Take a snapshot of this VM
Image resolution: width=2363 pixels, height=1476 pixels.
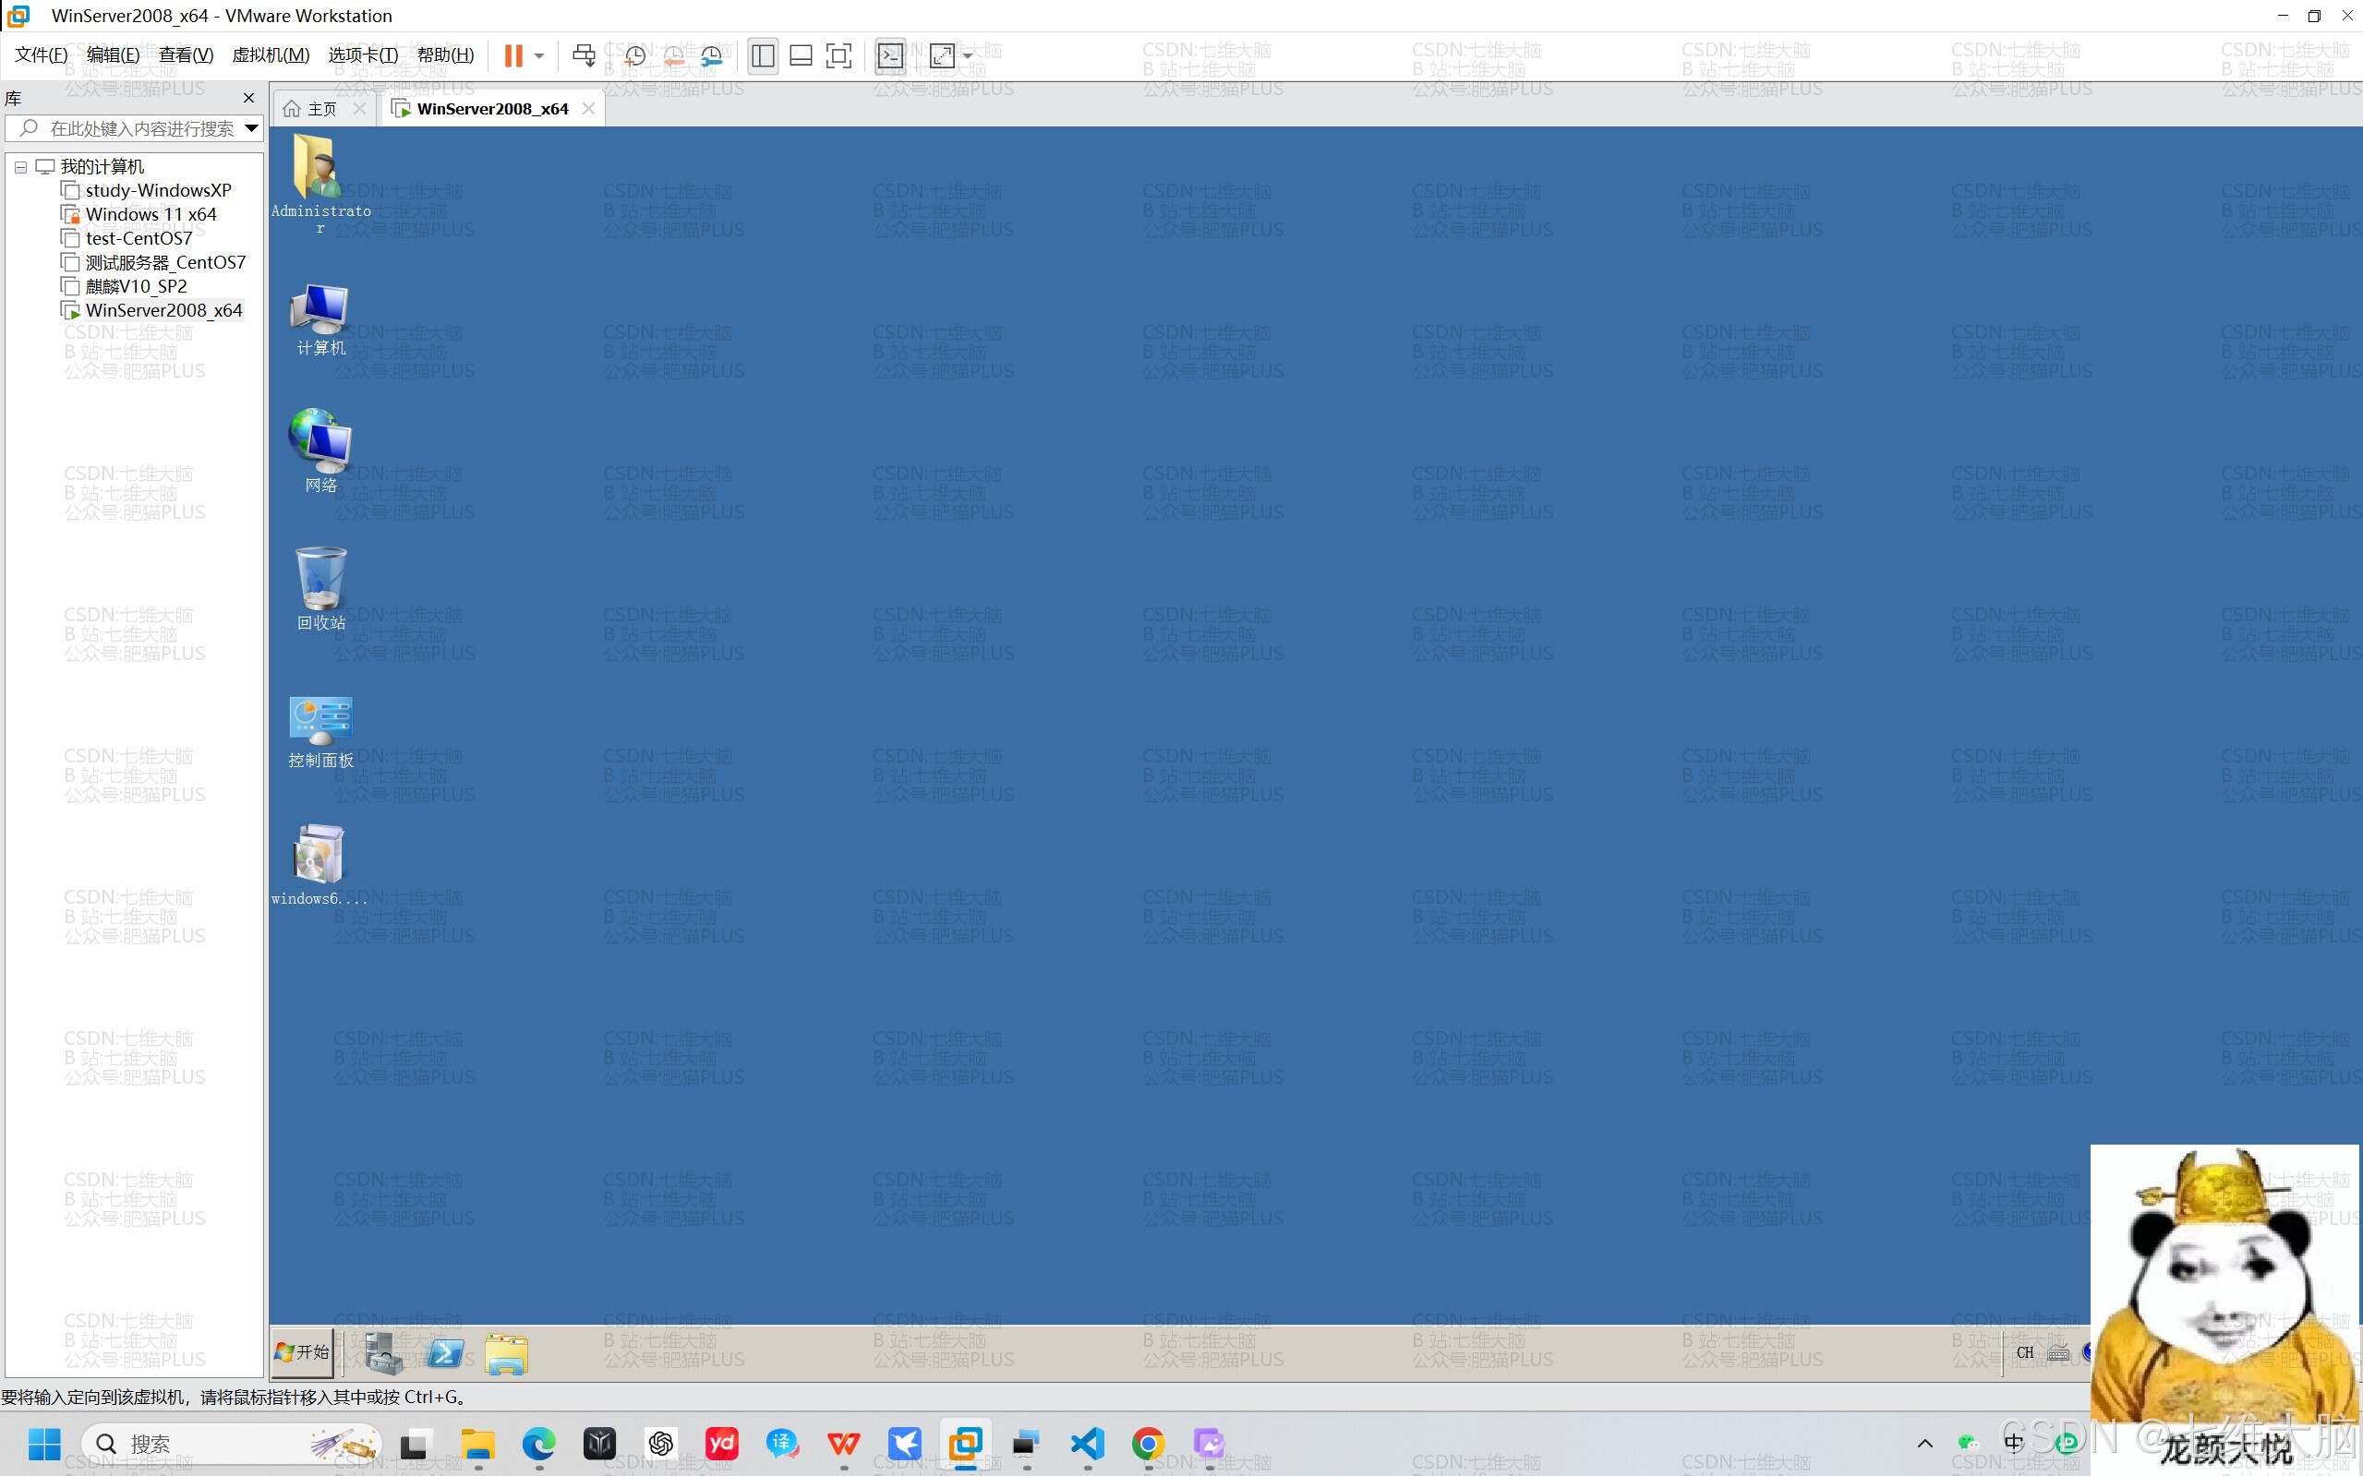[x=634, y=55]
